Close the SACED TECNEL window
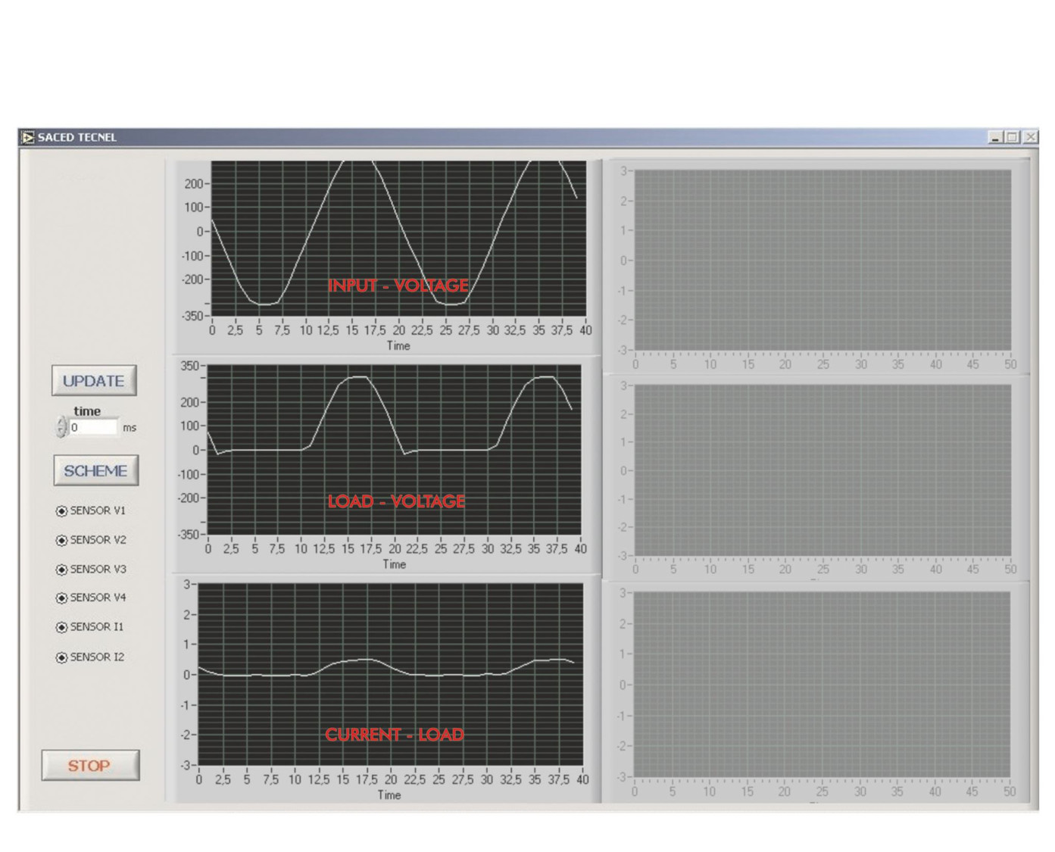 click(x=1030, y=137)
